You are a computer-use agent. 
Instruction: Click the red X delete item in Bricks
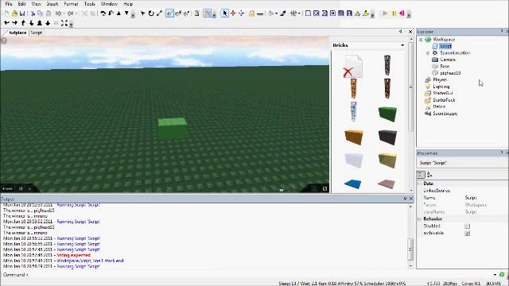(x=352, y=67)
